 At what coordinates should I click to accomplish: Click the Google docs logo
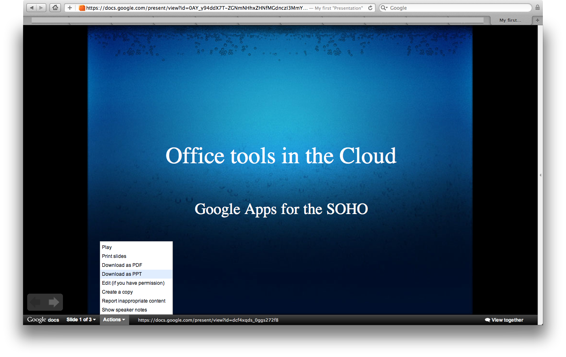click(43, 320)
